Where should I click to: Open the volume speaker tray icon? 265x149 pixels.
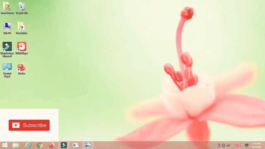pyautogui.click(x=233, y=145)
